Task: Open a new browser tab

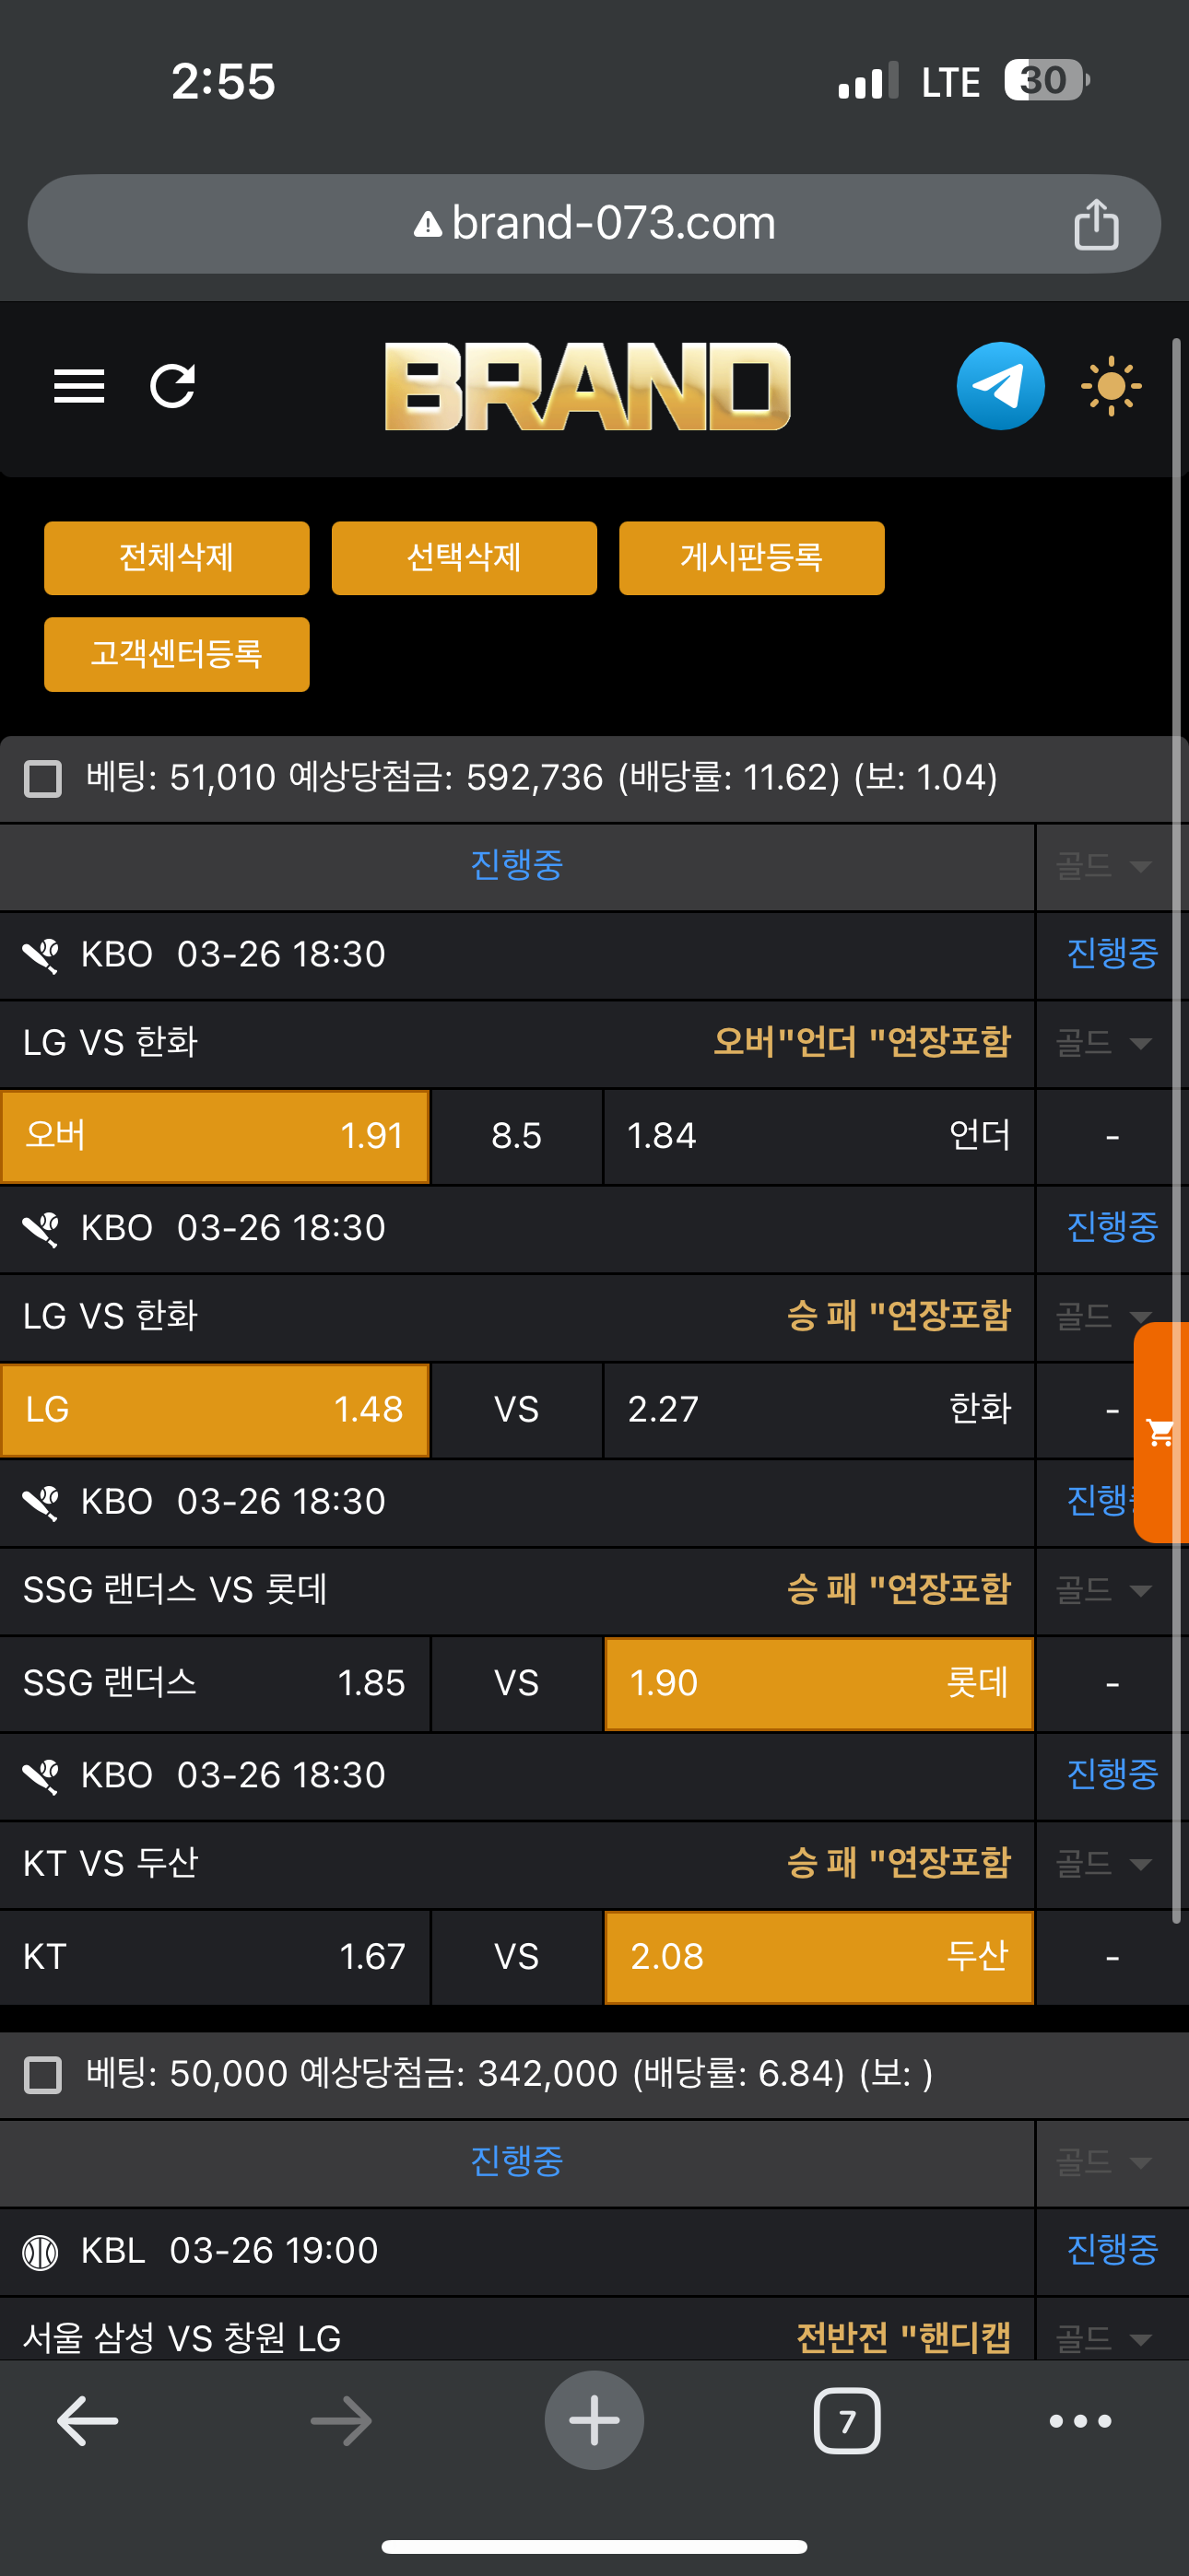Action: tap(594, 2420)
